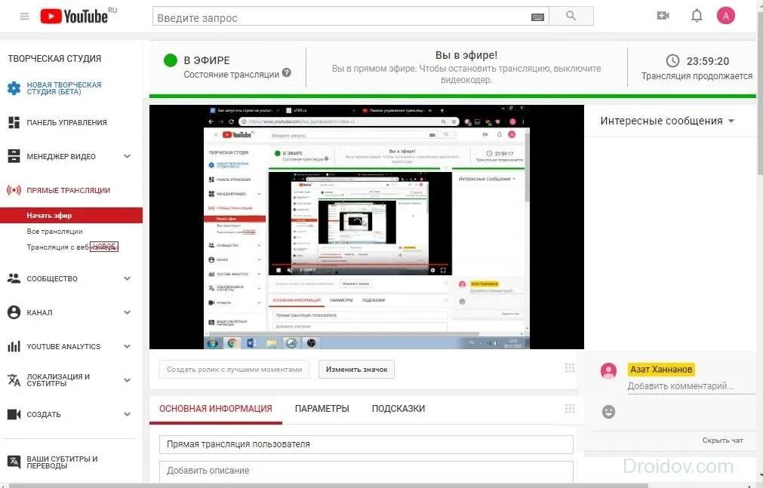Open the account avatar menu

pyautogui.click(x=725, y=16)
